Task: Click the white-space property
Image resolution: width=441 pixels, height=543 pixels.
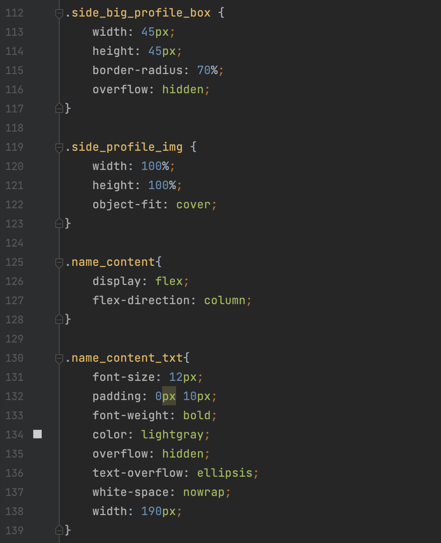Action: coord(131,492)
